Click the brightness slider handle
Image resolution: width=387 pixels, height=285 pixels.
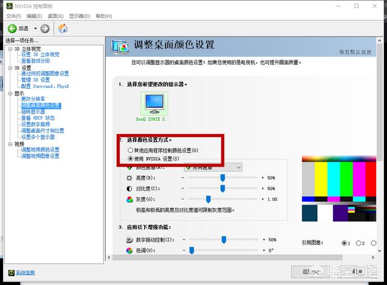[223, 178]
